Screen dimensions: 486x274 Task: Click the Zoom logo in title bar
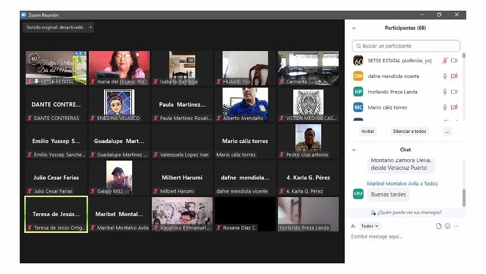tap(23, 15)
